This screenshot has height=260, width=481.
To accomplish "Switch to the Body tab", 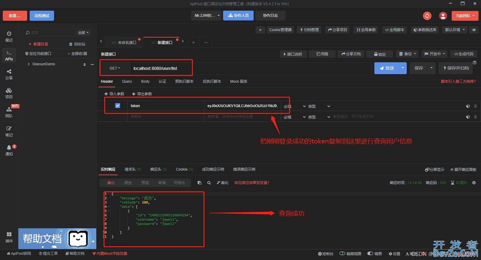I will [145, 81].
